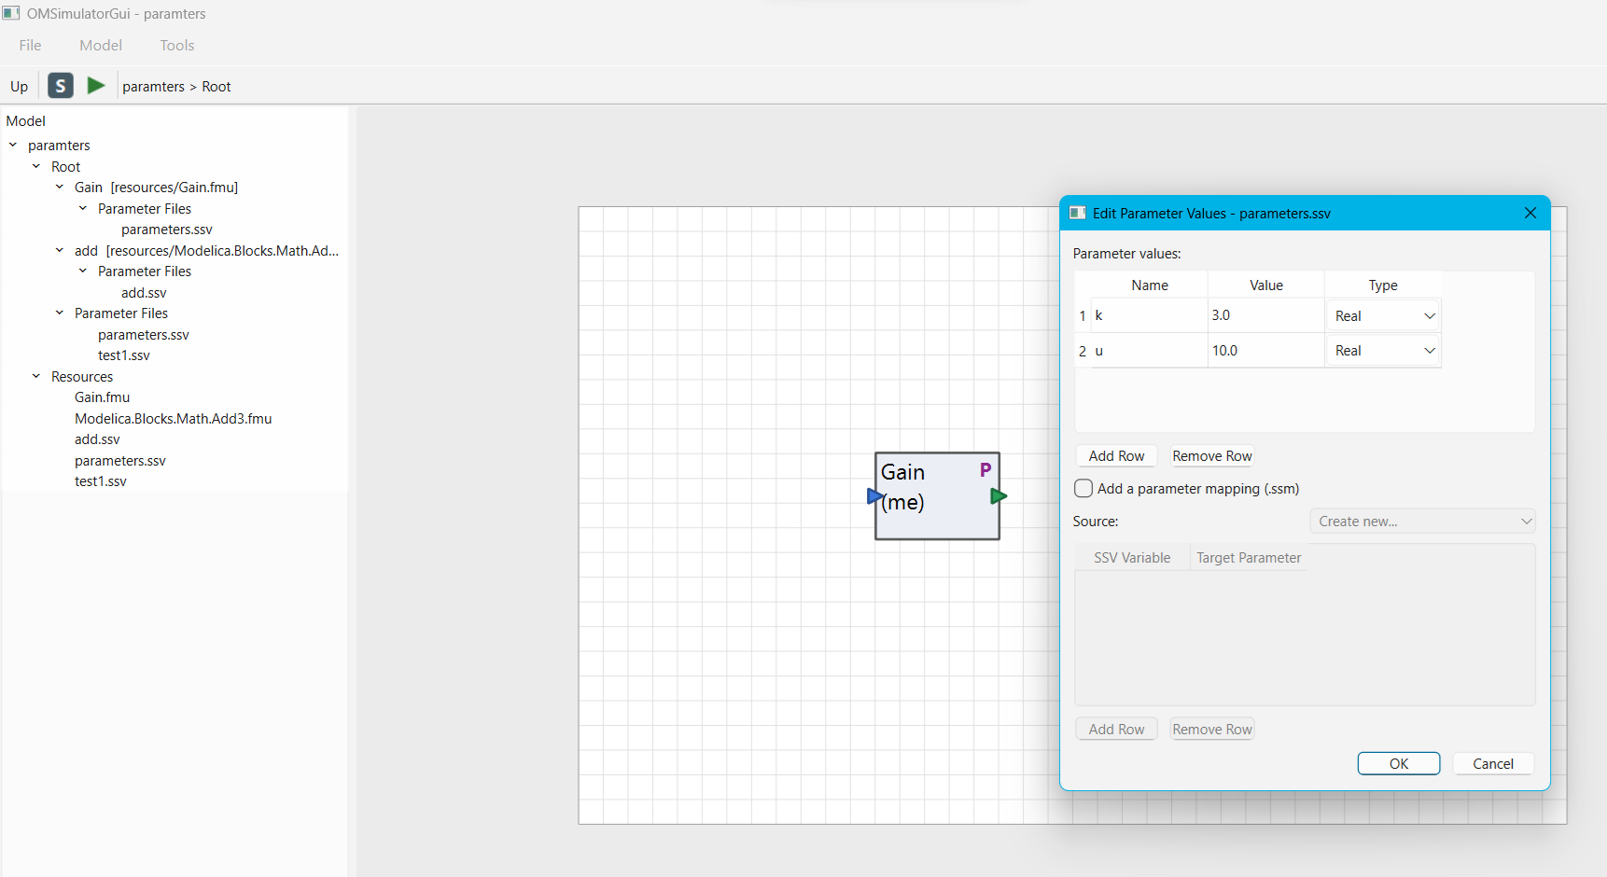Click the blue S simulate icon in toolbar

pos(61,86)
